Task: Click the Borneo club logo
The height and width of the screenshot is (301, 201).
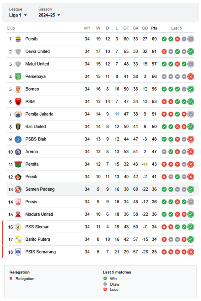Action: (18, 89)
